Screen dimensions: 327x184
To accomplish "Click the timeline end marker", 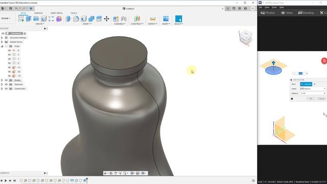I will [87, 180].
